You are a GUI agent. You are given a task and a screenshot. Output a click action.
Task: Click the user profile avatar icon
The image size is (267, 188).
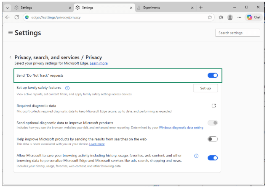[x=230, y=17]
